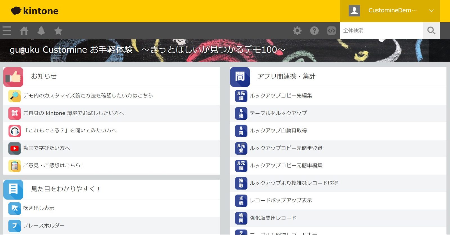Open 吹き出し表示 app
The height and width of the screenshot is (235, 450).
39,208
